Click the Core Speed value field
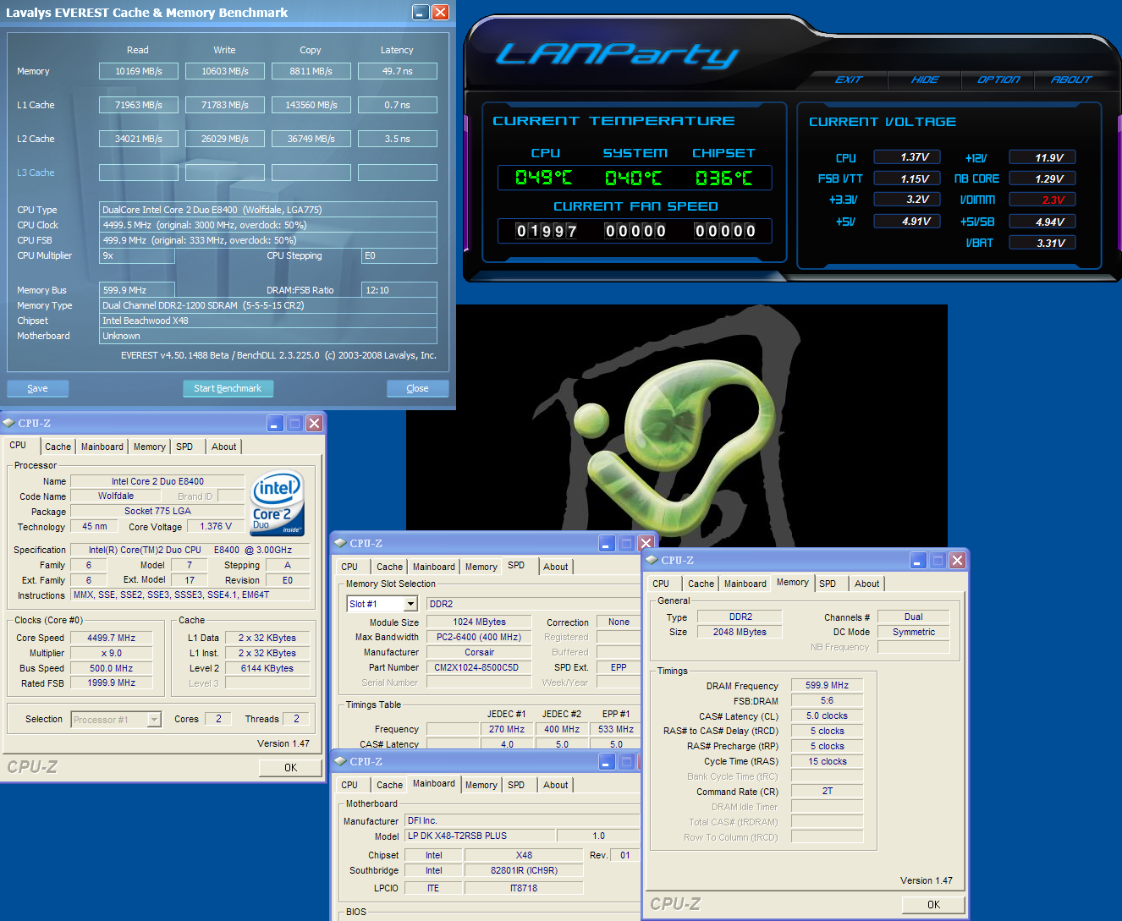This screenshot has width=1122, height=921. pos(111,638)
